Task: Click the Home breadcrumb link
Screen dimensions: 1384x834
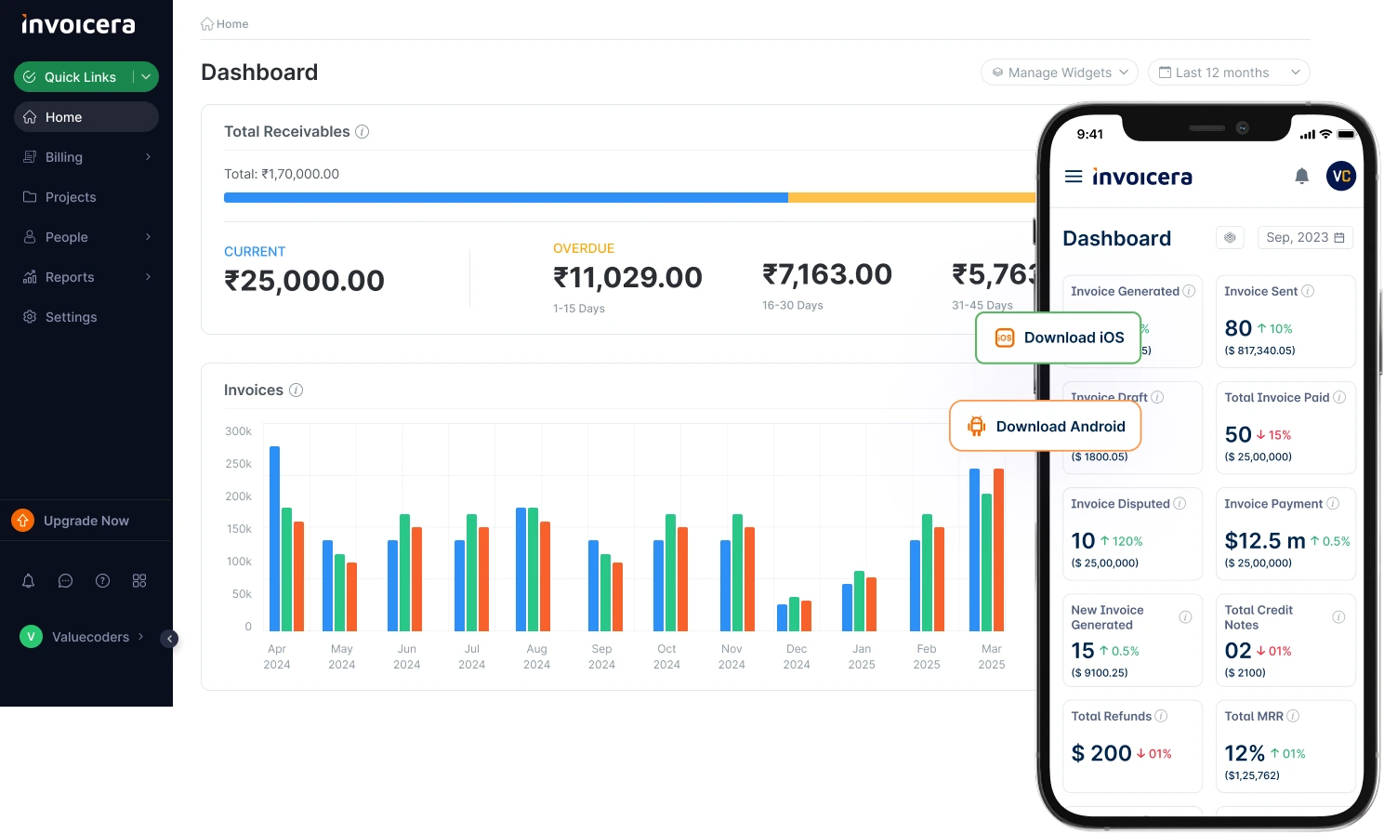Action: pyautogui.click(x=225, y=24)
